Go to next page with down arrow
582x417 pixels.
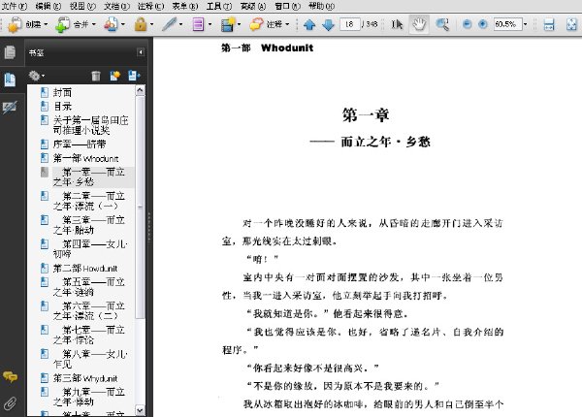tap(328, 25)
